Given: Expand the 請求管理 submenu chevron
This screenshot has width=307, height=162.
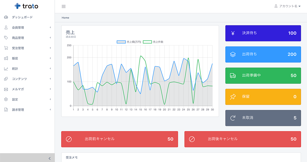Looking at the screenshot, I should click(x=50, y=110).
